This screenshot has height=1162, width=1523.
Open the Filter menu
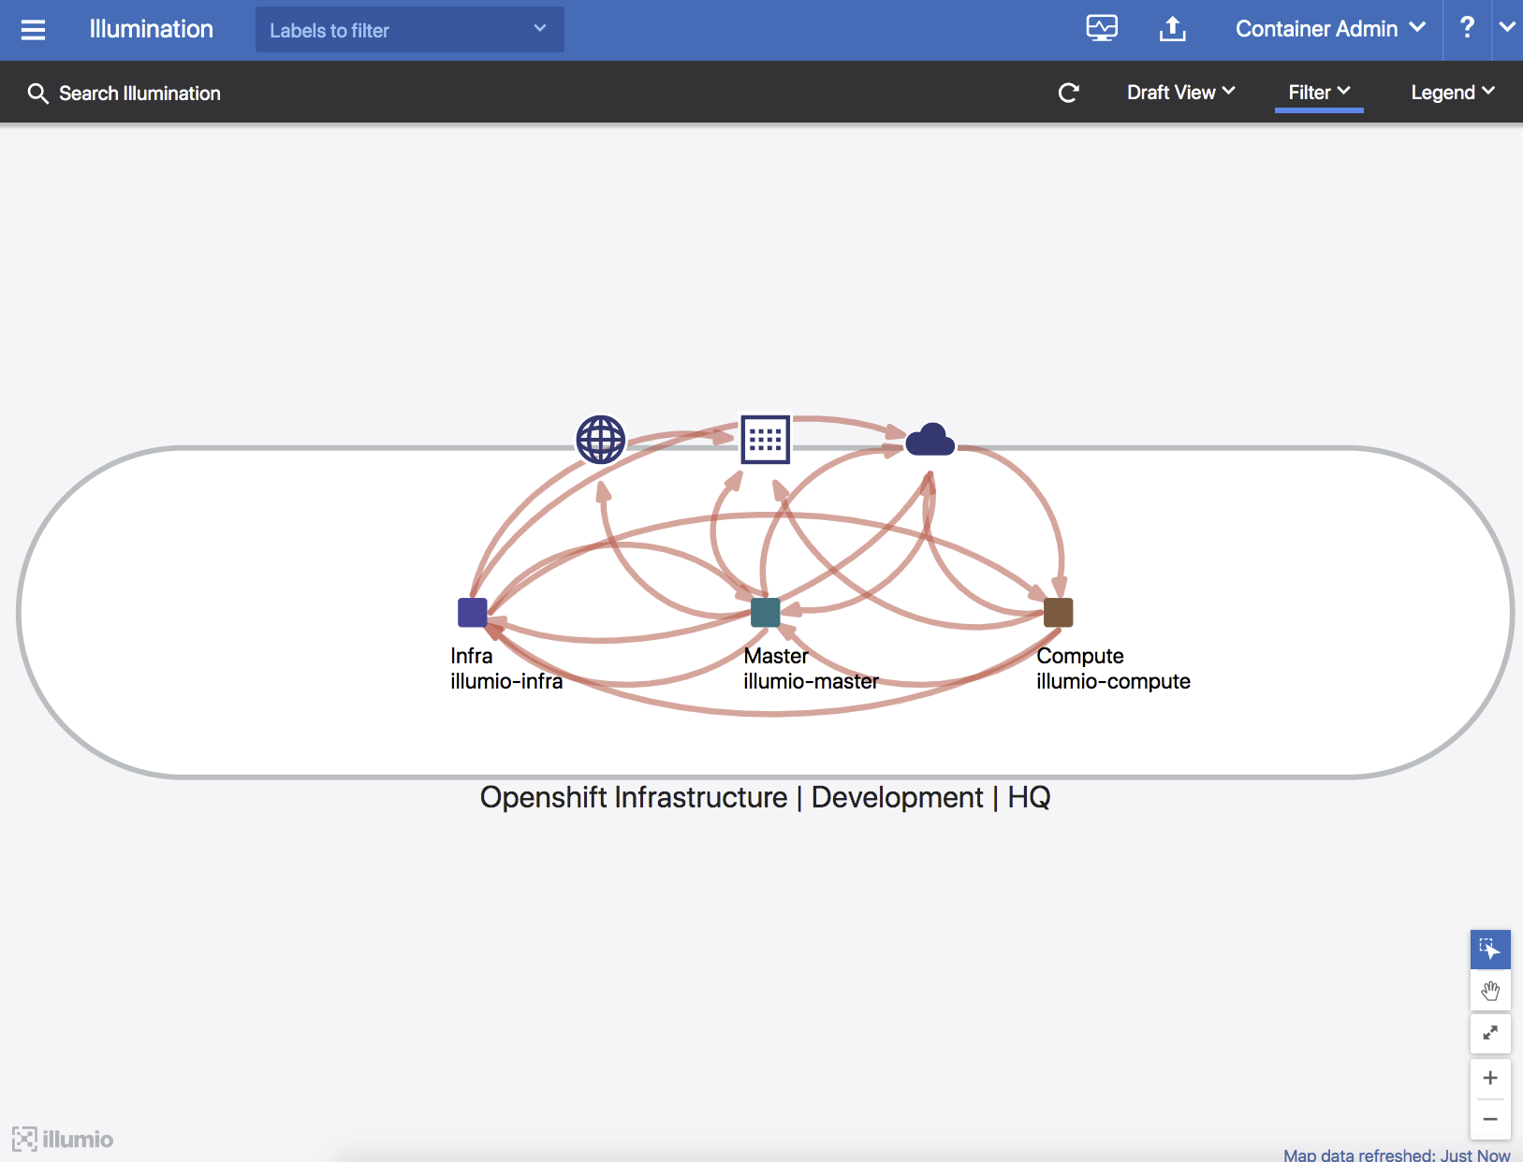pos(1318,93)
